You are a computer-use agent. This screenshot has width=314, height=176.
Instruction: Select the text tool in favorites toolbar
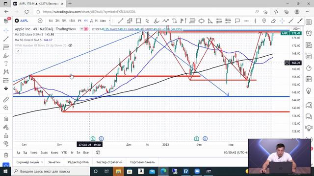(x=175, y=21)
